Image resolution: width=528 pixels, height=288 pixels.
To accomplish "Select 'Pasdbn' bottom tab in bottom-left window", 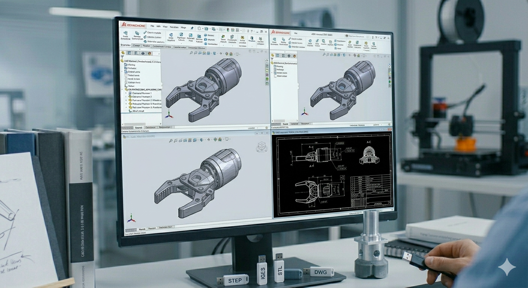I will click(152, 228).
